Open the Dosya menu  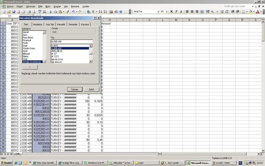(x=10, y=6)
